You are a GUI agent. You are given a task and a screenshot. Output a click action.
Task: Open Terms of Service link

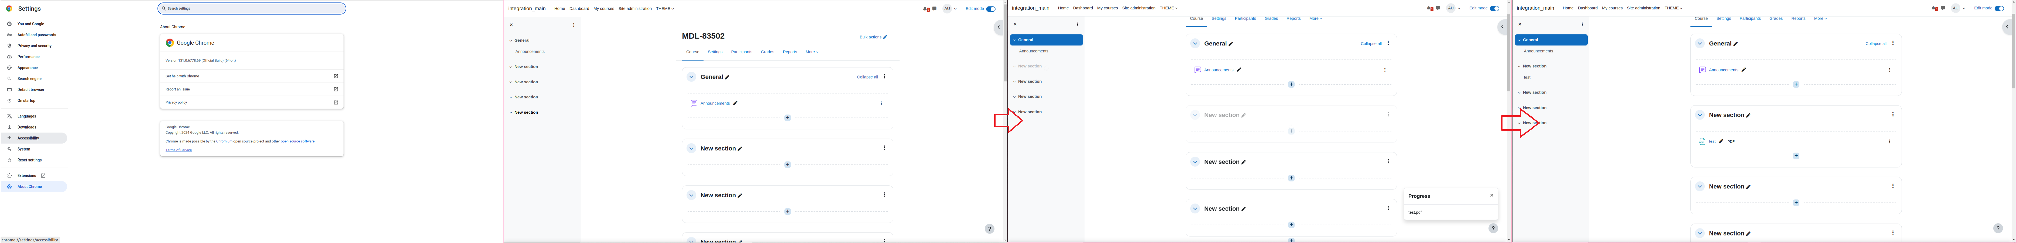tap(179, 150)
